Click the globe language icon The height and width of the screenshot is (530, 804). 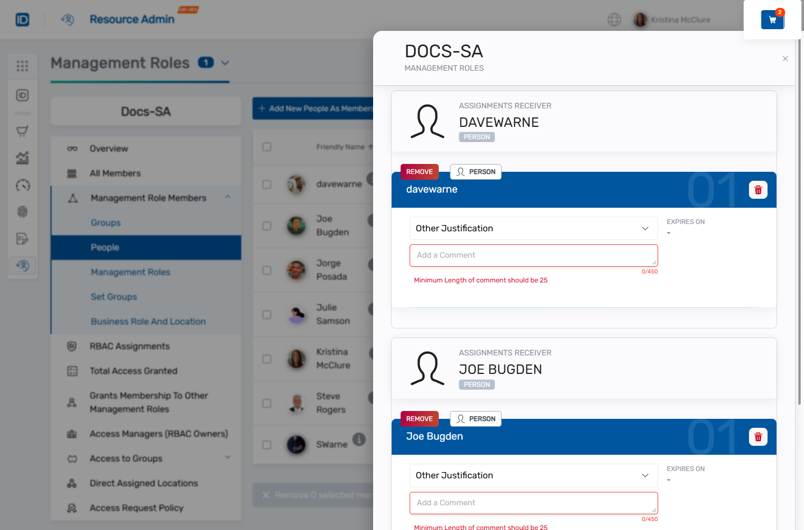coord(614,20)
